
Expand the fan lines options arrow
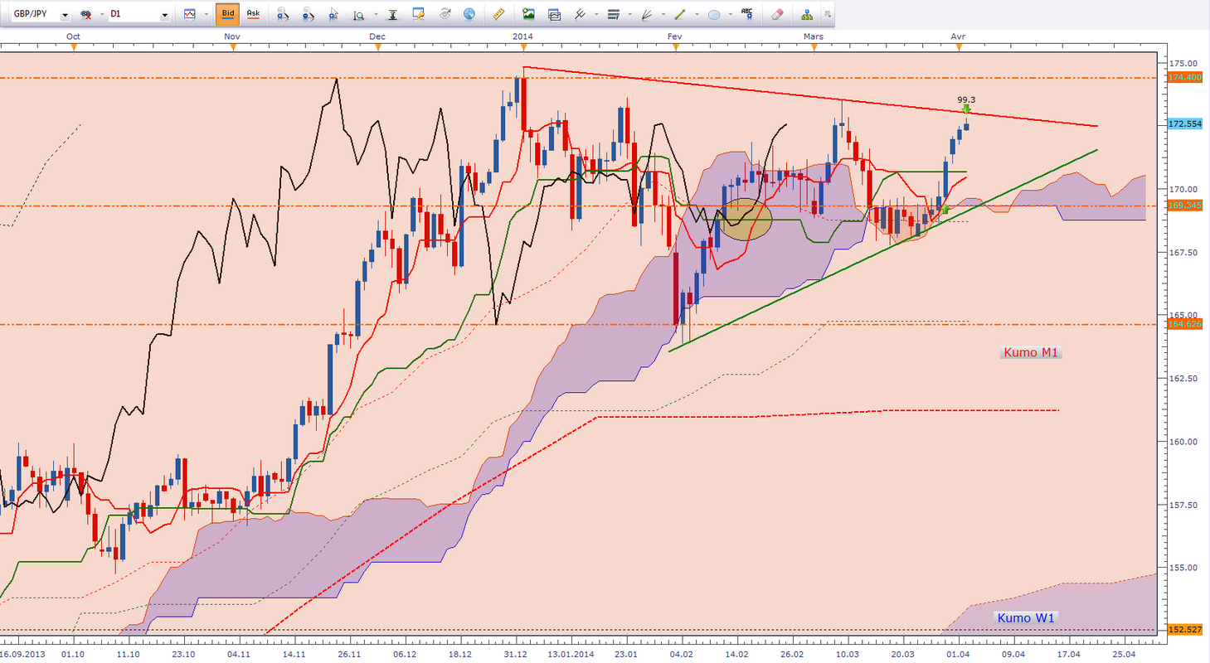[x=662, y=15]
